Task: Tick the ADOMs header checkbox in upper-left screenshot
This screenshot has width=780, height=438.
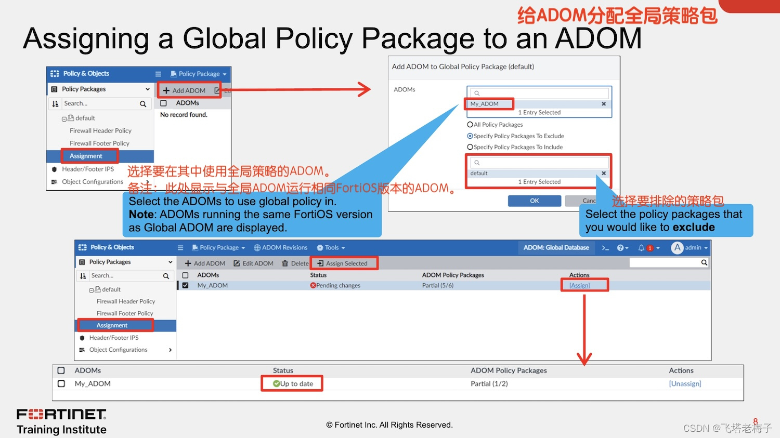Action: pyautogui.click(x=163, y=103)
